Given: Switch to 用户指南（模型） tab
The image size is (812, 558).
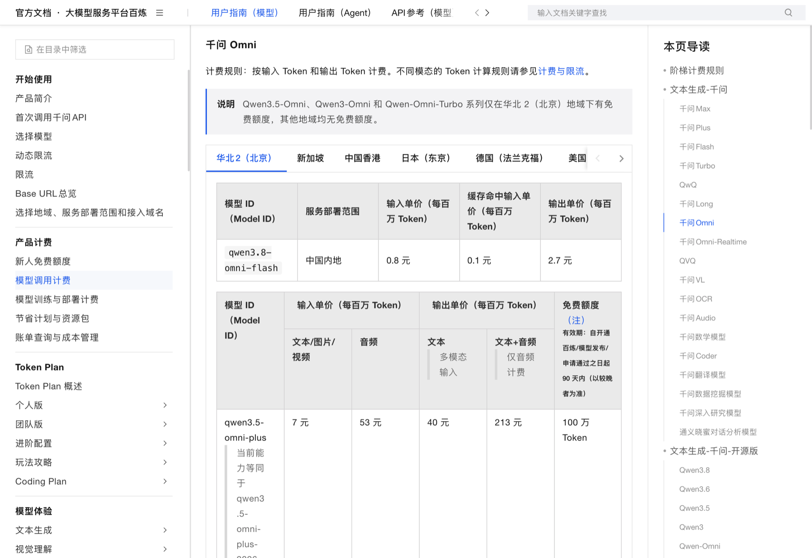Looking at the screenshot, I should (x=245, y=13).
